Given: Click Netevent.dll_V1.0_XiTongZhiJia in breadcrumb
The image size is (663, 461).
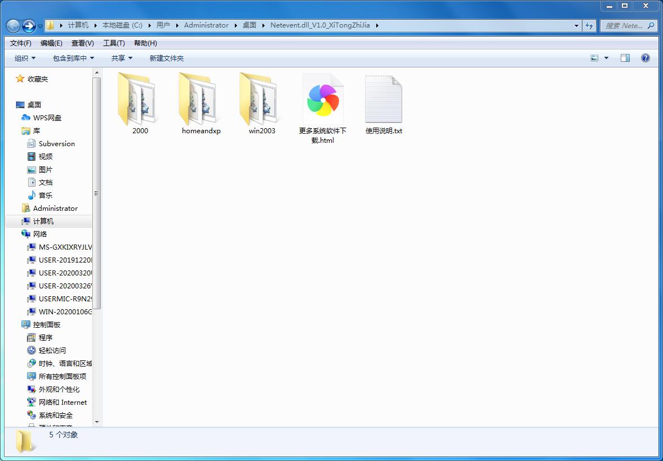Looking at the screenshot, I should 320,25.
